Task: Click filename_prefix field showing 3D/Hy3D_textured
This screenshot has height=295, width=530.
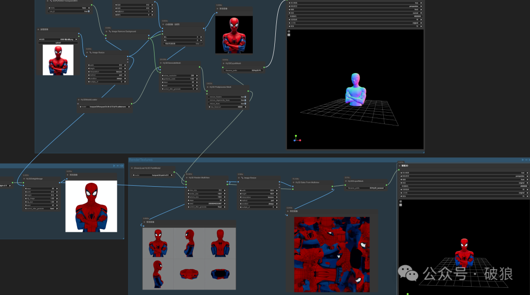Action: coord(366,188)
